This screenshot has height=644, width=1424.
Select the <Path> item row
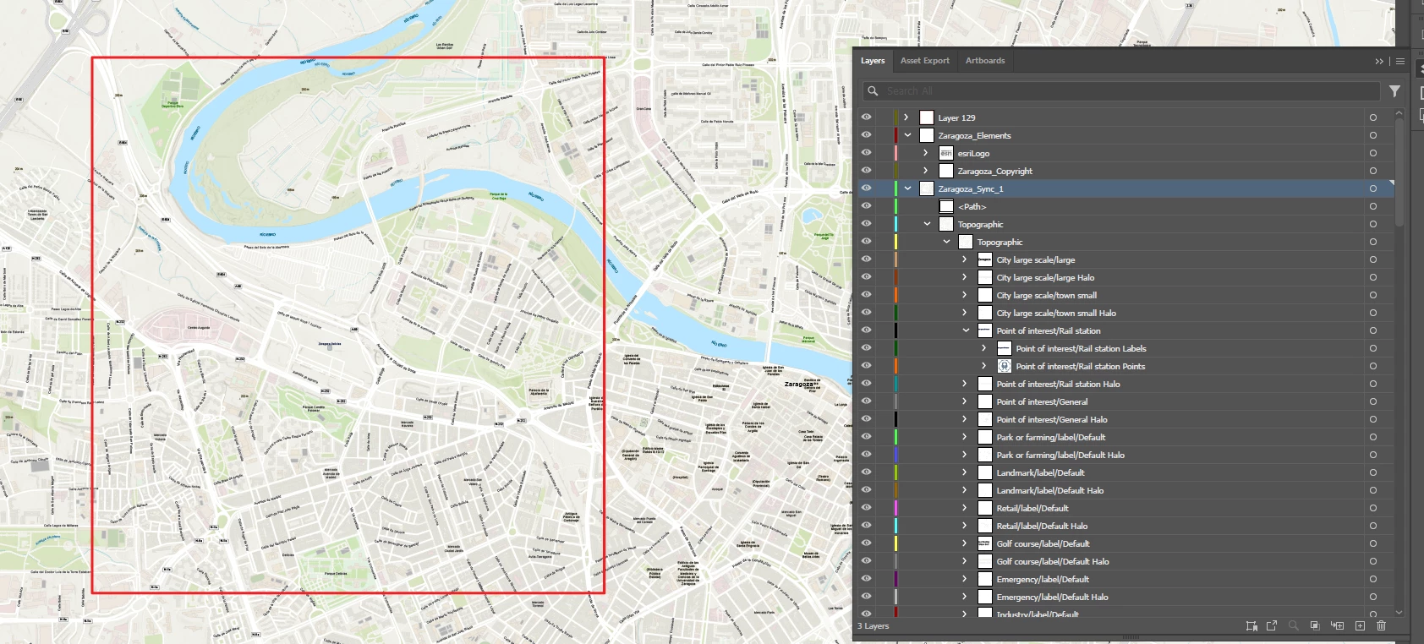[1125, 206]
